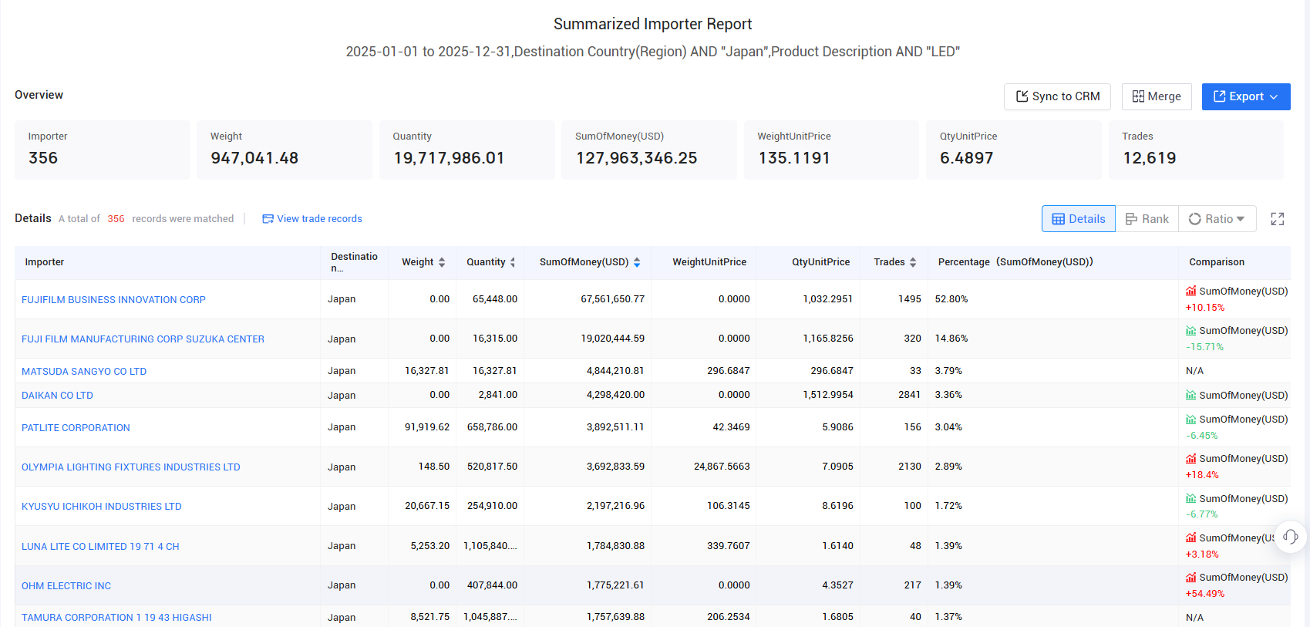Click SumOfMoney value 19,020,444.59

tap(612, 339)
